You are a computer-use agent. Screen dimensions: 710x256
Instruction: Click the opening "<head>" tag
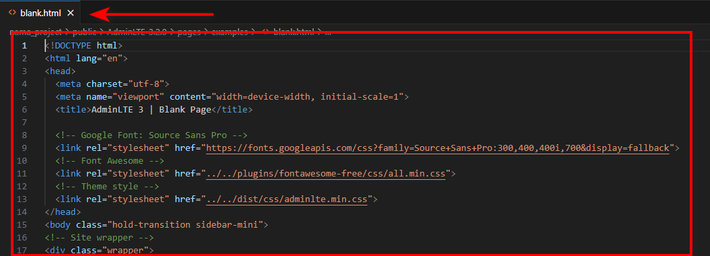point(60,71)
